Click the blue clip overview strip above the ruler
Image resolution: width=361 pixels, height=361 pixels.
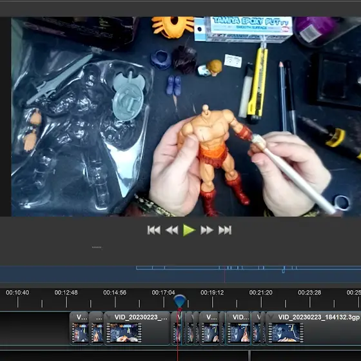pos(180,274)
